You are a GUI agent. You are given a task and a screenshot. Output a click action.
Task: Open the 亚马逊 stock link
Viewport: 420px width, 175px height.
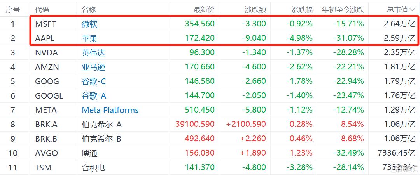point(93,67)
